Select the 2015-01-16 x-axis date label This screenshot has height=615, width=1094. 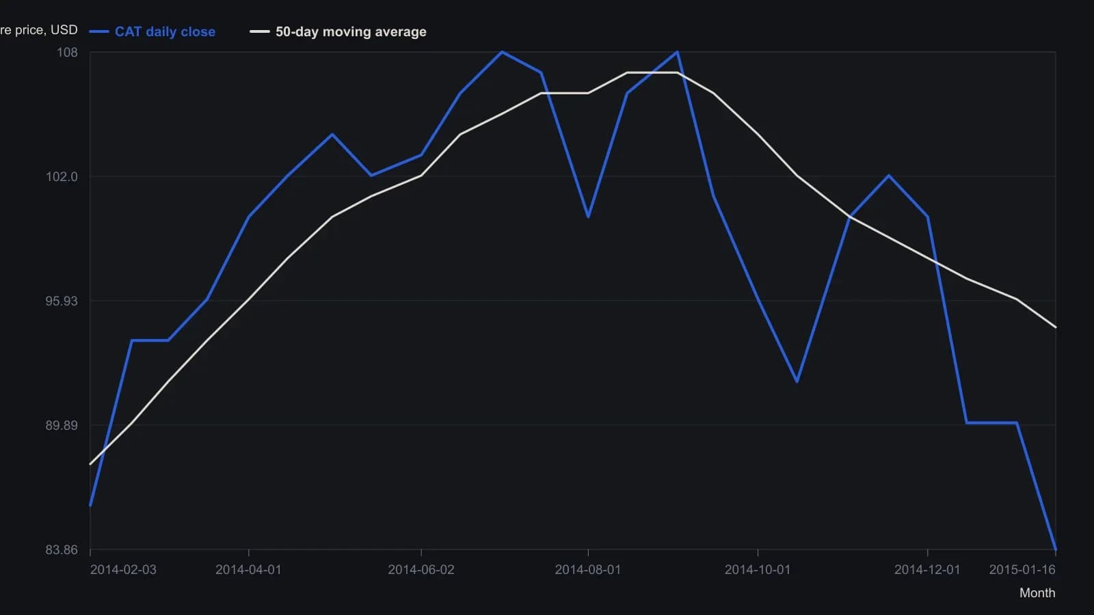(x=1022, y=569)
